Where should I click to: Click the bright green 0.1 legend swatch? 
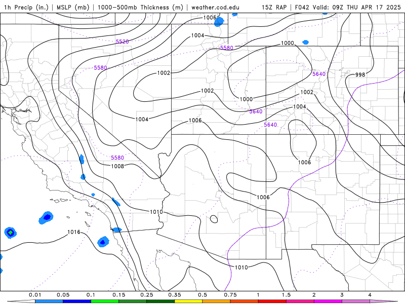(105, 301)
